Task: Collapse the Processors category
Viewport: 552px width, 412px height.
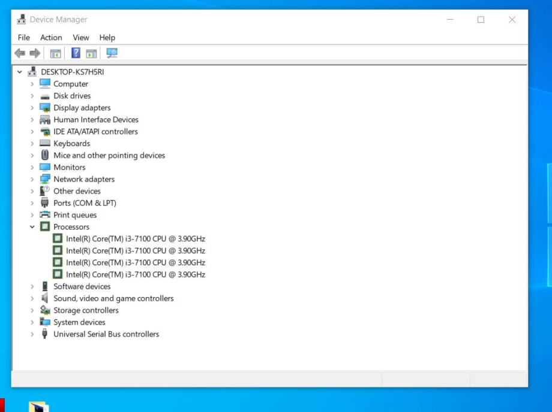Action: coord(32,227)
